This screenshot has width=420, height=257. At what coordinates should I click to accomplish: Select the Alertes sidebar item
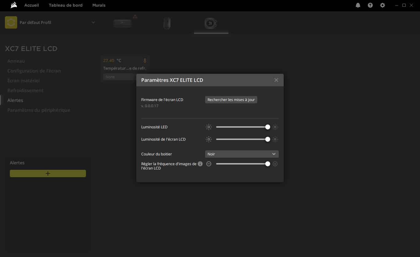(15, 100)
